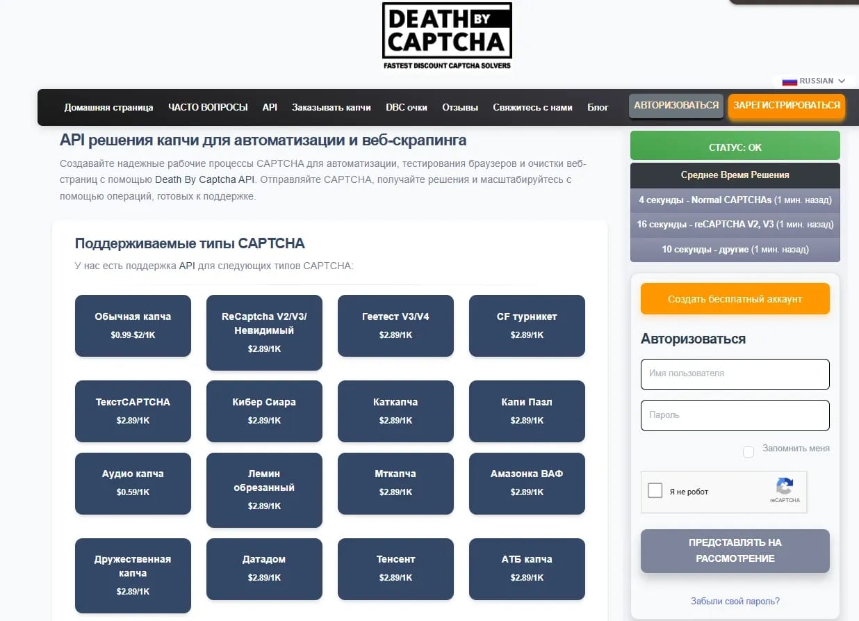859x621 pixels.
Task: Select the 'АТБ капча' card
Action: [x=527, y=569]
